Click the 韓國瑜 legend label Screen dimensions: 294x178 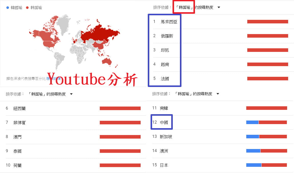[17, 8]
